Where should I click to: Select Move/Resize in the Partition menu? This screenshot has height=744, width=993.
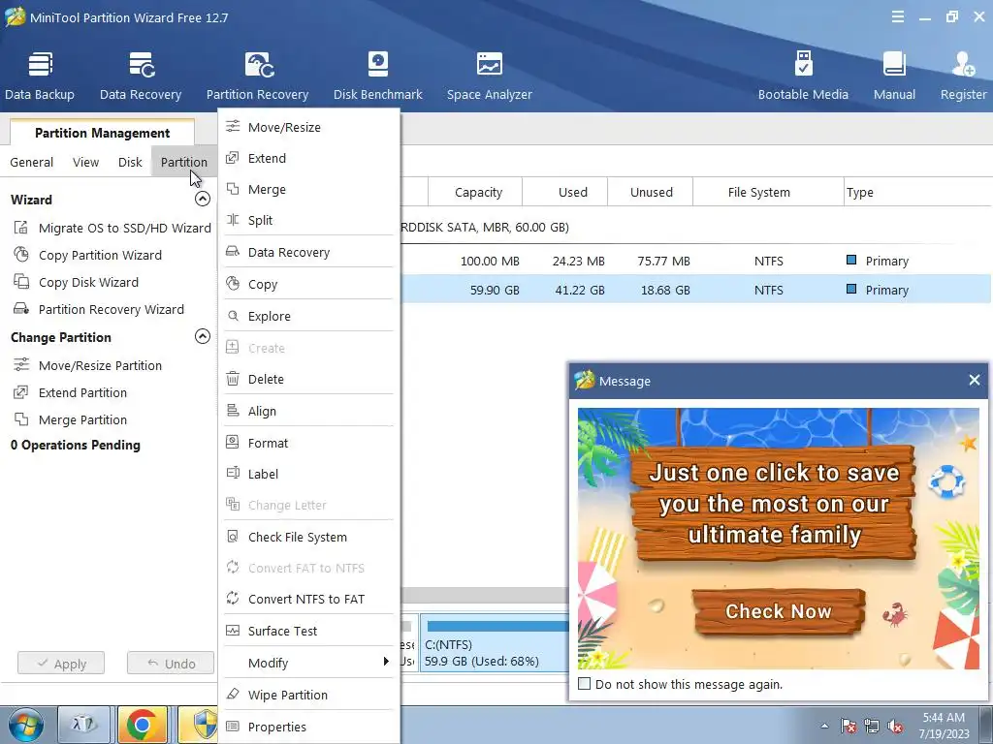tap(308, 127)
